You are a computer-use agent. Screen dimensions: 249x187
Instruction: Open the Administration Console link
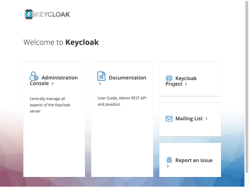[x=54, y=80]
